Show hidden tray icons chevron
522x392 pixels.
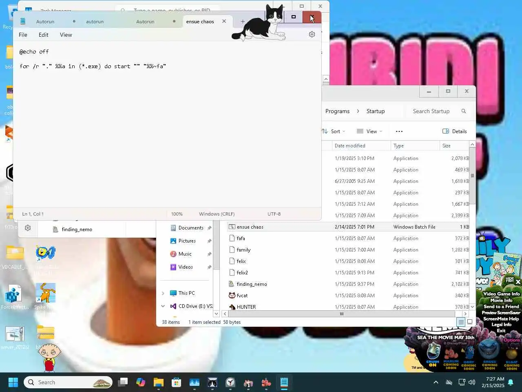(436, 382)
